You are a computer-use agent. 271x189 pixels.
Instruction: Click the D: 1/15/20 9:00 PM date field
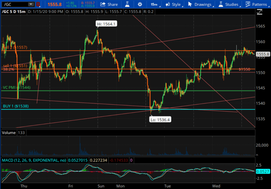pyautogui.click(x=45, y=12)
